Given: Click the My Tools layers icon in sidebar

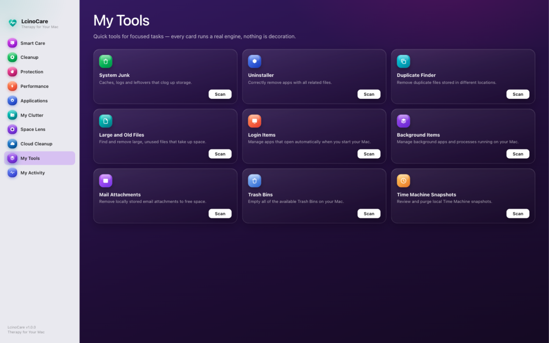Looking at the screenshot, I should click(x=12, y=158).
